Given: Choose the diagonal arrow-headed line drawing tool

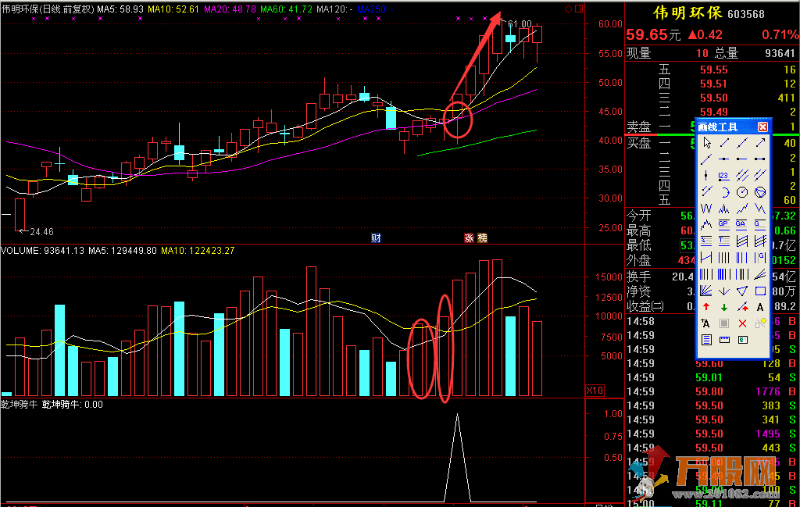Looking at the screenshot, I should click(x=760, y=143).
